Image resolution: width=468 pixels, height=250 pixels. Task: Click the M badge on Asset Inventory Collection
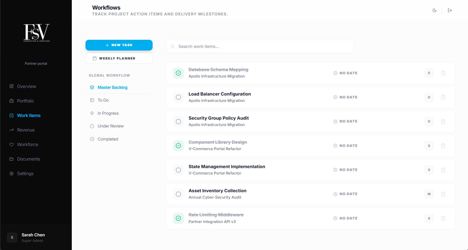[x=429, y=194]
